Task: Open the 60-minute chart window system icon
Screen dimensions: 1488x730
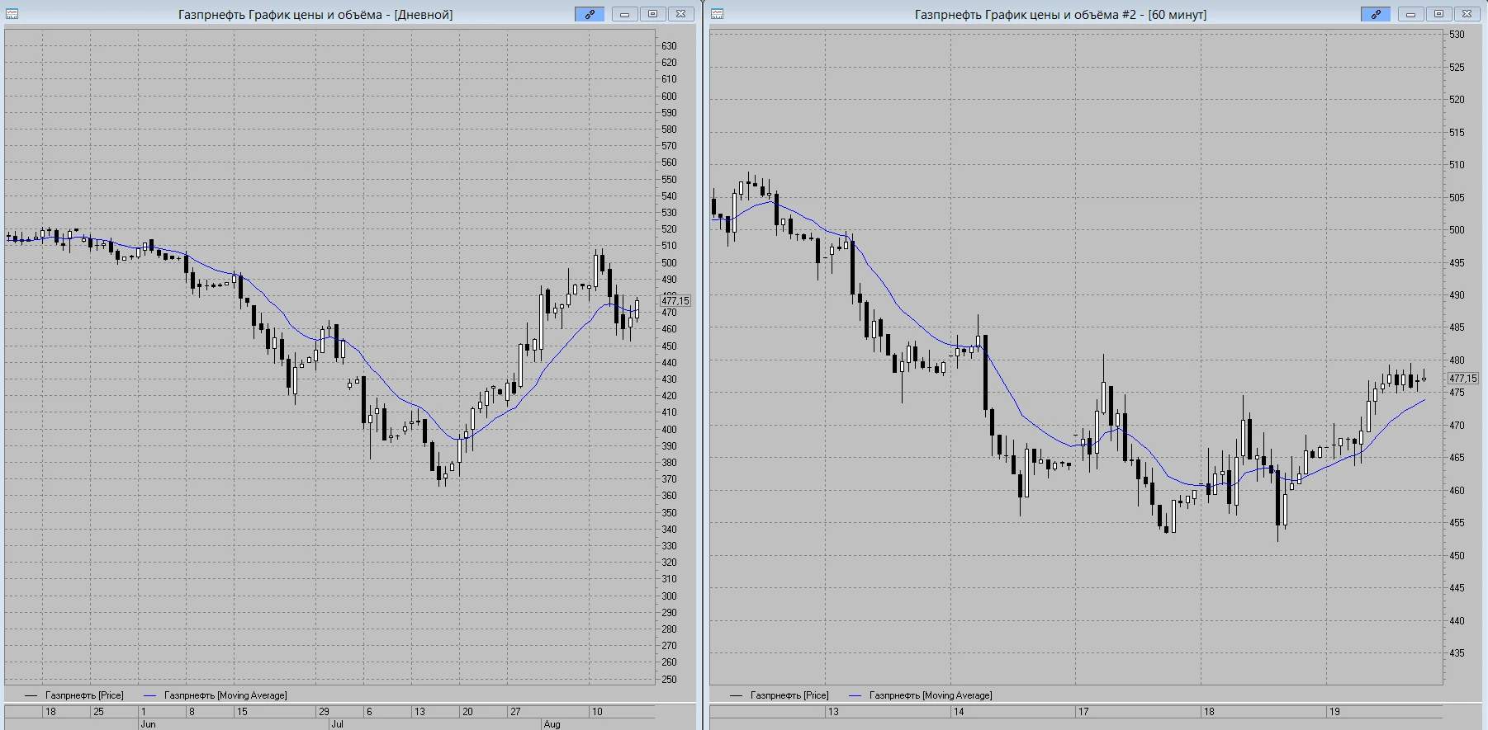Action: (717, 14)
